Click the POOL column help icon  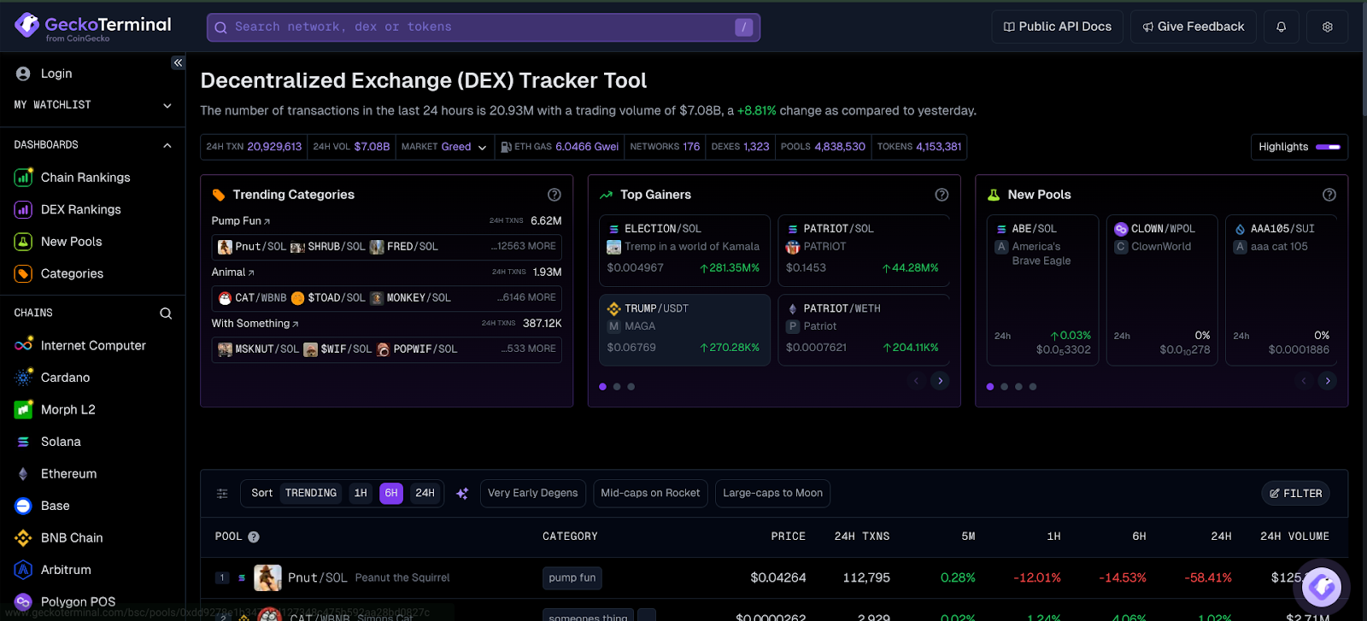pyautogui.click(x=254, y=536)
